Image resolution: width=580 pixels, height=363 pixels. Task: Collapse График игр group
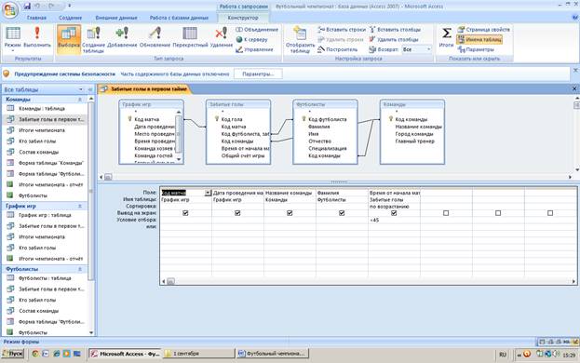click(x=79, y=206)
